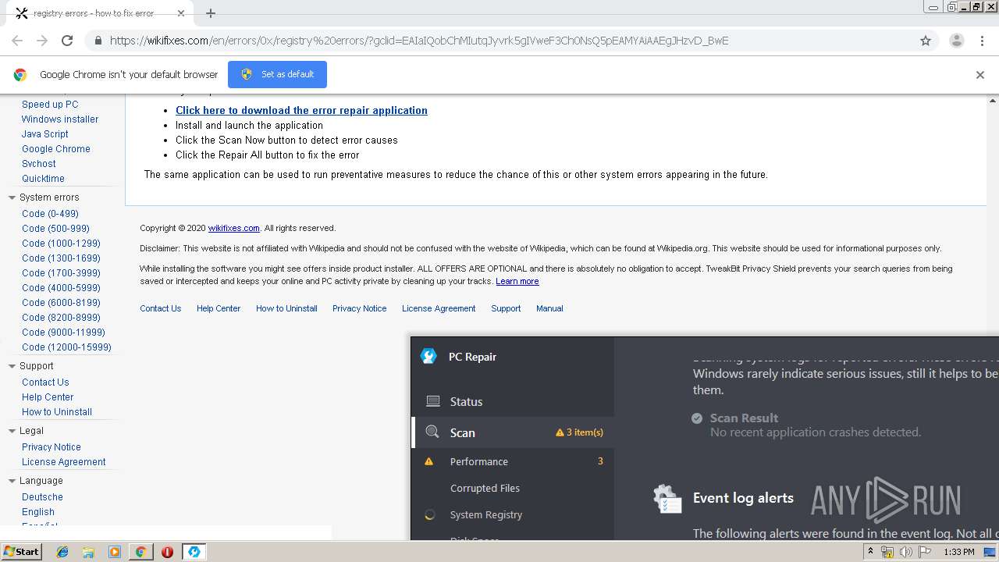Select Deutsche language in sidebar
Viewport: 999px width, 562px height.
pos(42,496)
